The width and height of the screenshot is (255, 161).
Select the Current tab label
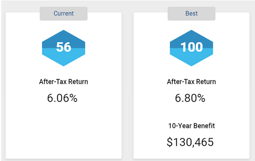click(x=64, y=13)
